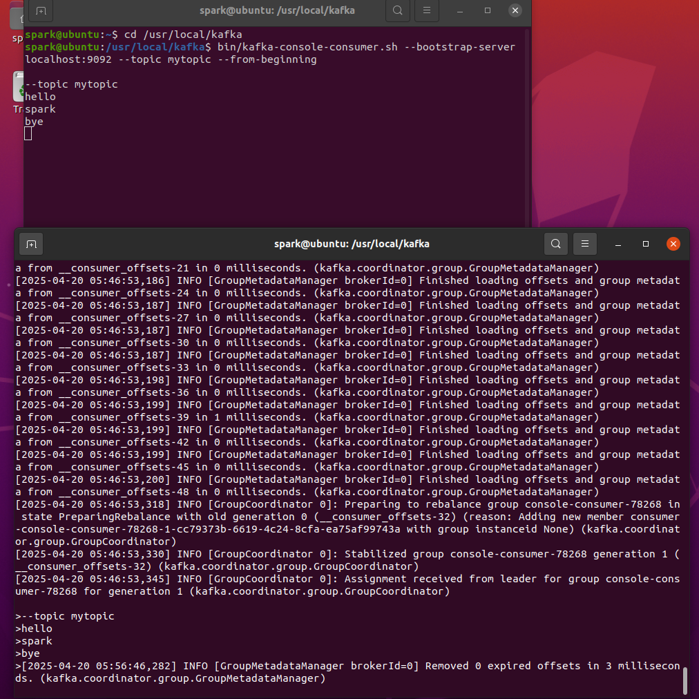This screenshot has width=699, height=699.
Task: Click the blinking cursor in the consumer terminal
Action: pos(28,133)
